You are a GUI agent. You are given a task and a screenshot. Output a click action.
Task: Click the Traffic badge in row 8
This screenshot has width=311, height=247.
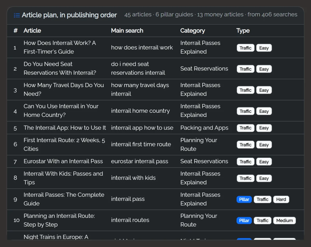(x=245, y=178)
